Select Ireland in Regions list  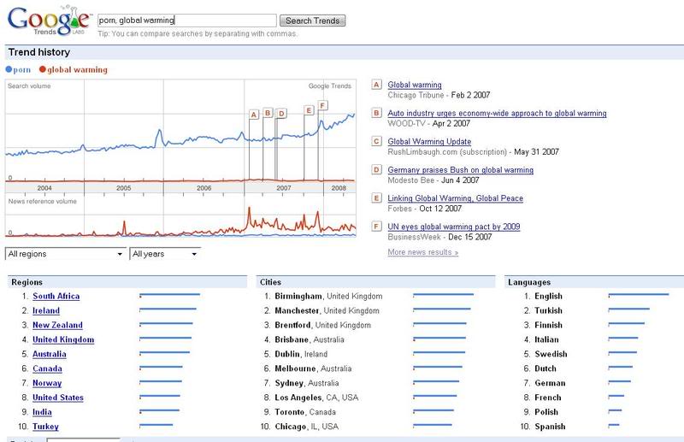[x=46, y=310]
